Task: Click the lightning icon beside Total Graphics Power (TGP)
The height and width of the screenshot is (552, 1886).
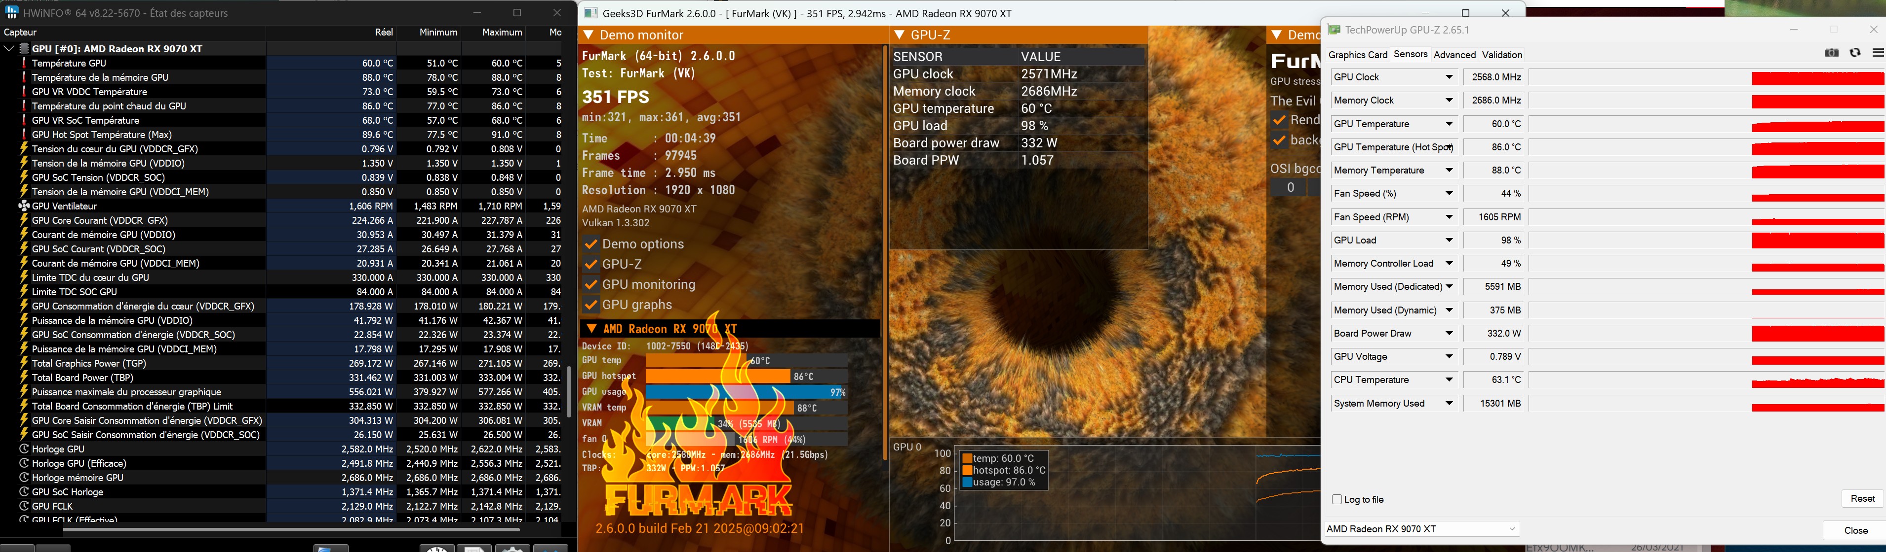Action: (24, 363)
